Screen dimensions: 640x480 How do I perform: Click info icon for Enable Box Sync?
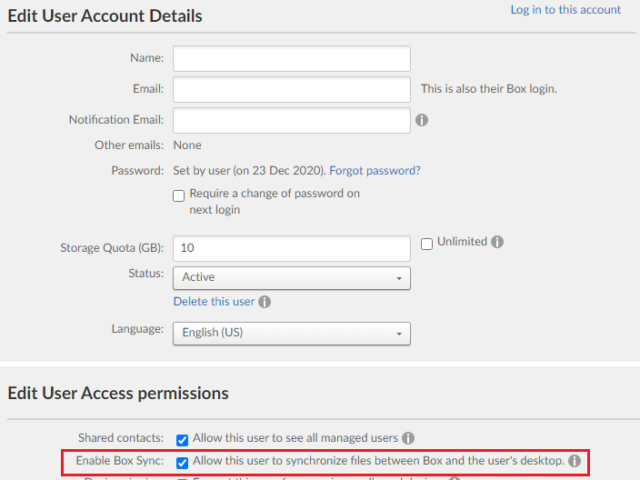coord(575,461)
